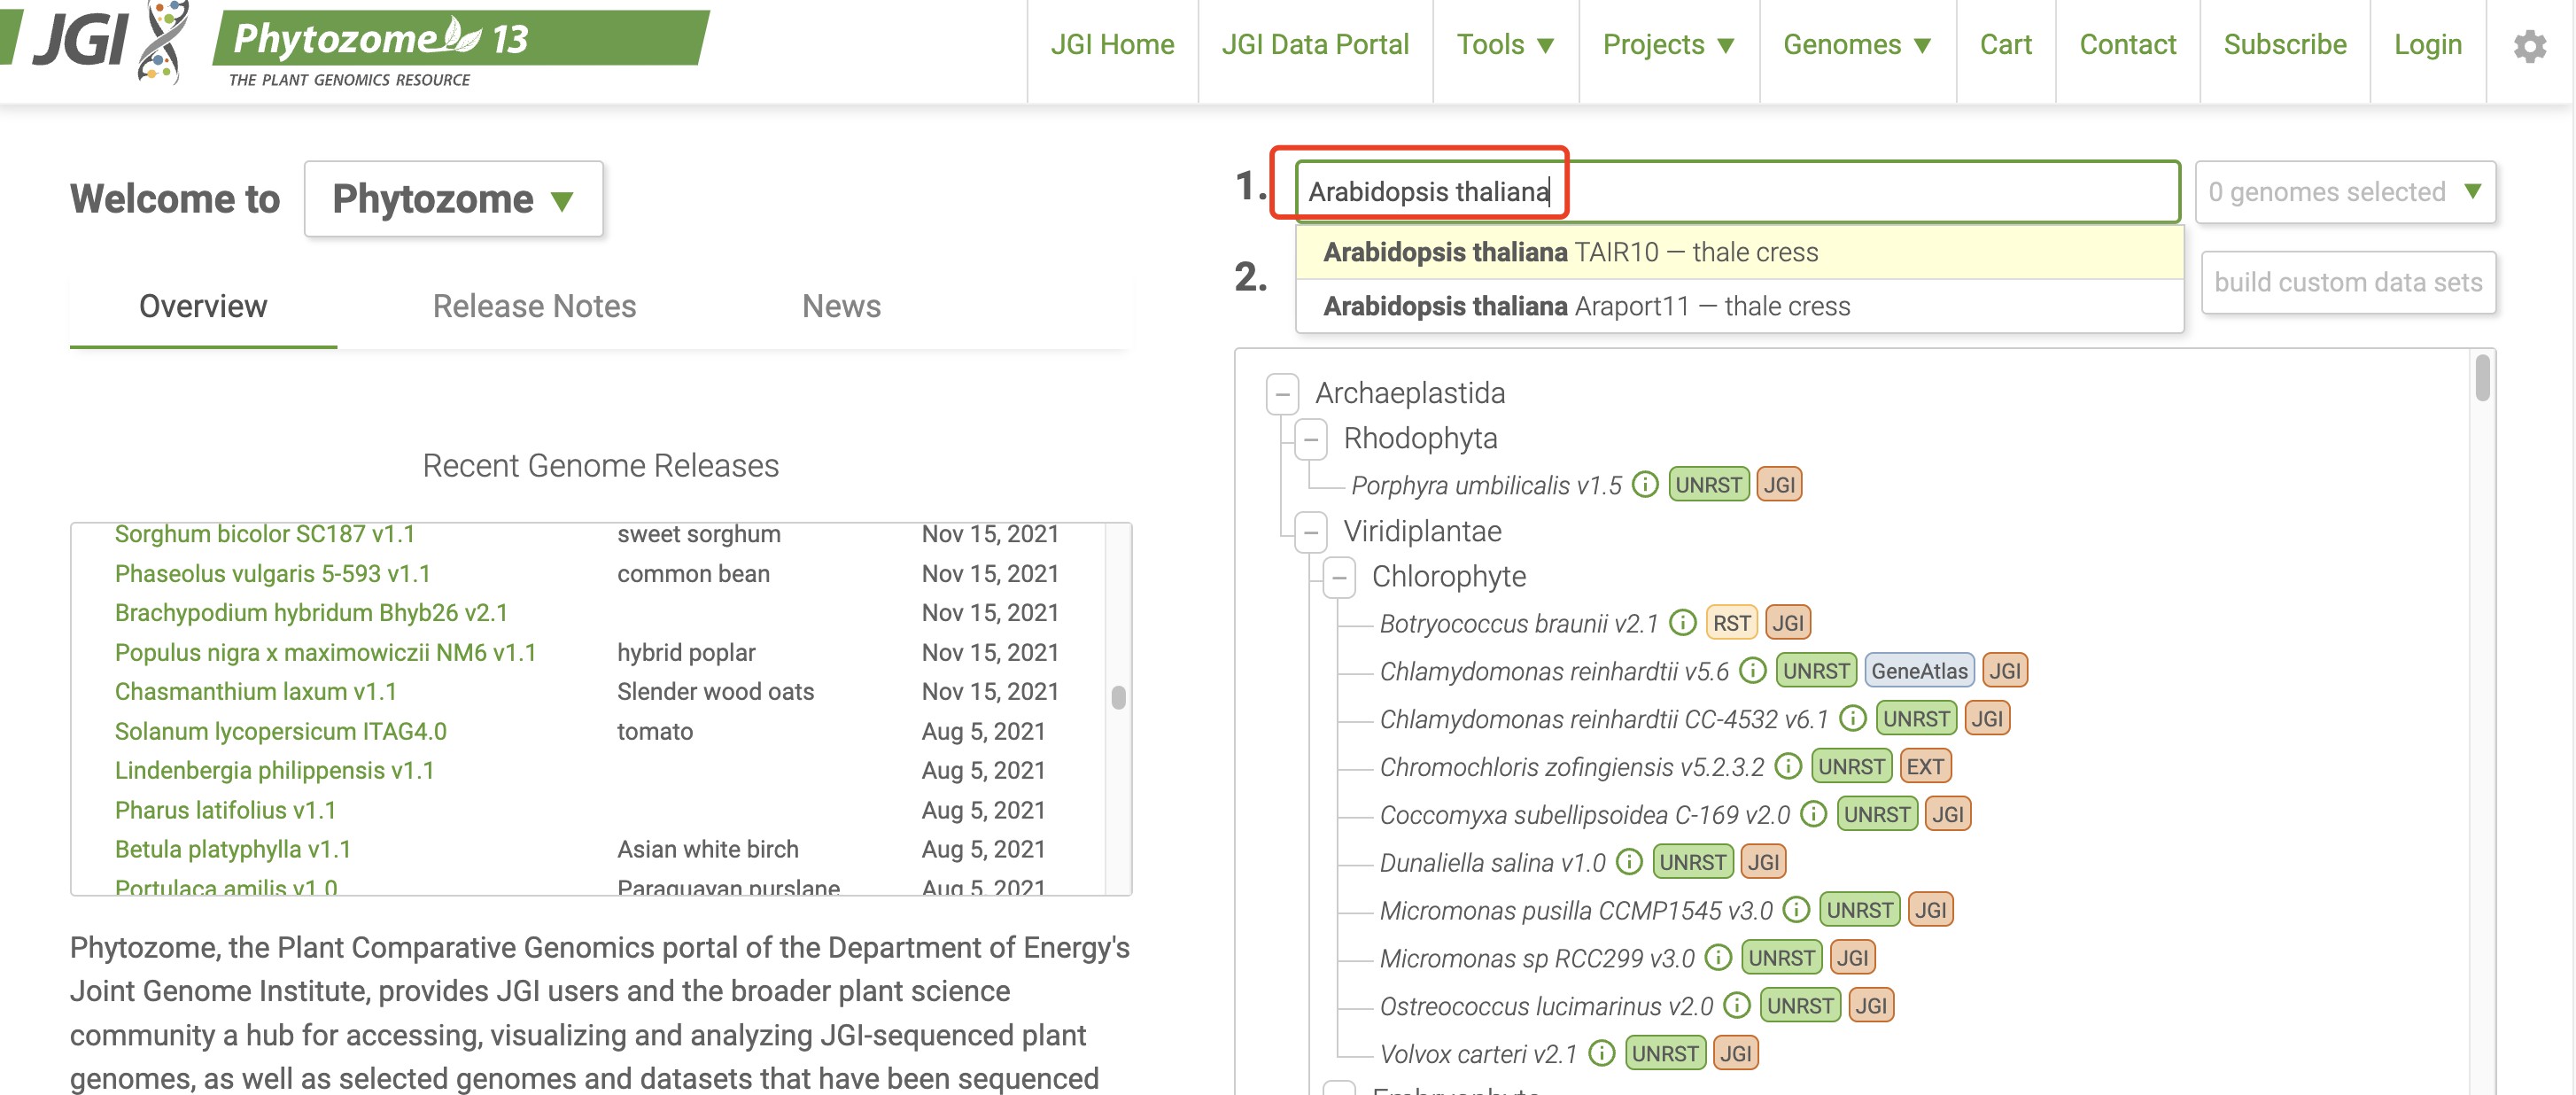
Task: Switch to the Release Notes tab
Action: click(x=534, y=307)
